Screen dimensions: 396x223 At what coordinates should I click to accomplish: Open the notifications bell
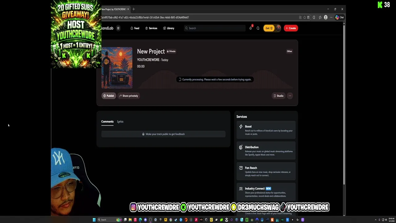(251, 28)
